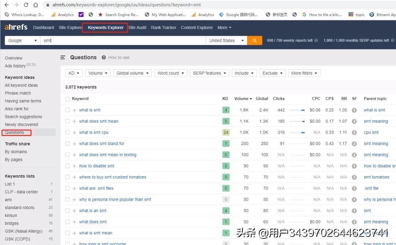
Task: Open the 'How to tile a kitc...' bookmark
Action: pyautogui.click(x=322, y=15)
